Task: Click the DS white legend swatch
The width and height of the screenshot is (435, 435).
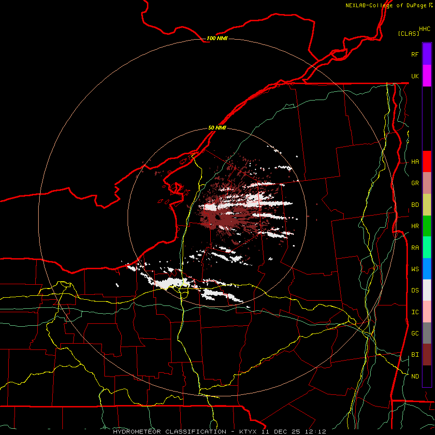Action: [x=427, y=290]
